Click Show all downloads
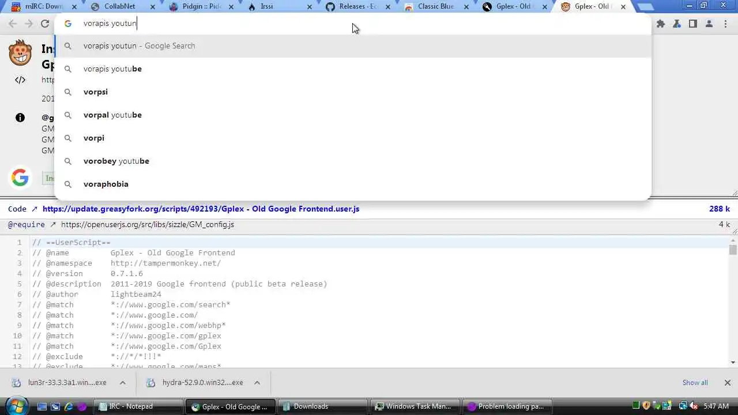Viewport: 738px width, 415px height. (695, 383)
